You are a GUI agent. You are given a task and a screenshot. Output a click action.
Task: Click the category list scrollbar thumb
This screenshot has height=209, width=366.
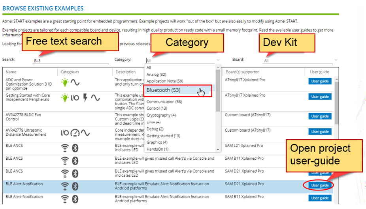(218, 90)
